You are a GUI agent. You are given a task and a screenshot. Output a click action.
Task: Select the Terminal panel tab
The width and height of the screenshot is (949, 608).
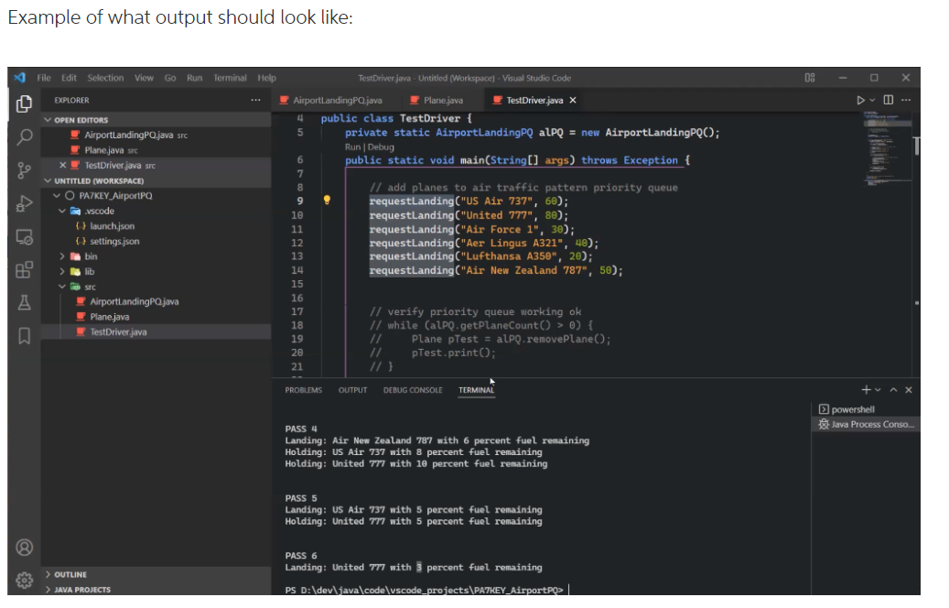click(x=476, y=390)
